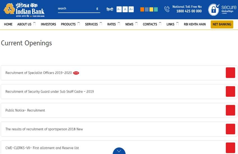
Task: Click into the search input field
Action: 76,9
